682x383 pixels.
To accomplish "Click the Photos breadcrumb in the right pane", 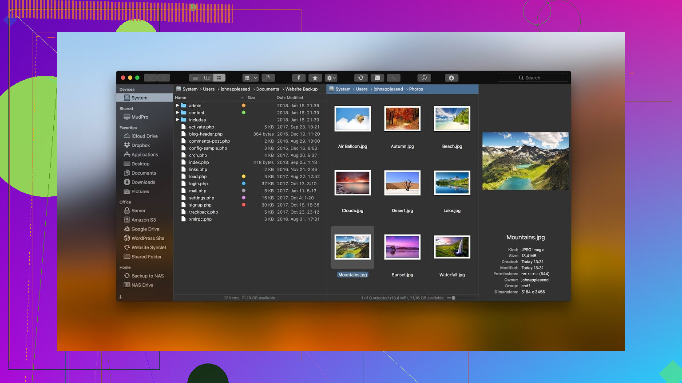I will (x=416, y=89).
